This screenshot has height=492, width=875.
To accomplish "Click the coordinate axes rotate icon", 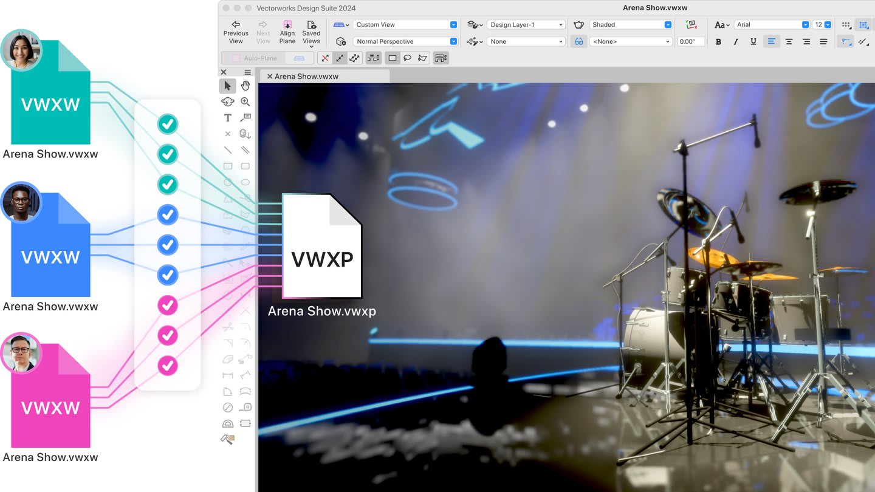I will [x=691, y=25].
